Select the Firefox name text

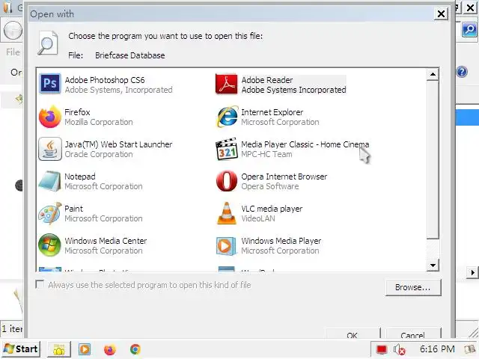coord(77,112)
